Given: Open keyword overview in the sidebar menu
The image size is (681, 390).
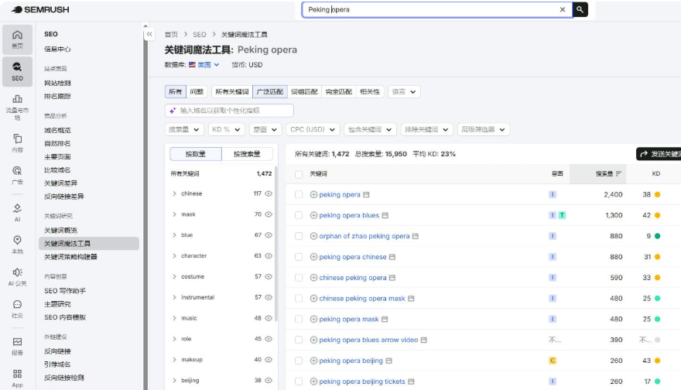Looking at the screenshot, I should (x=60, y=230).
